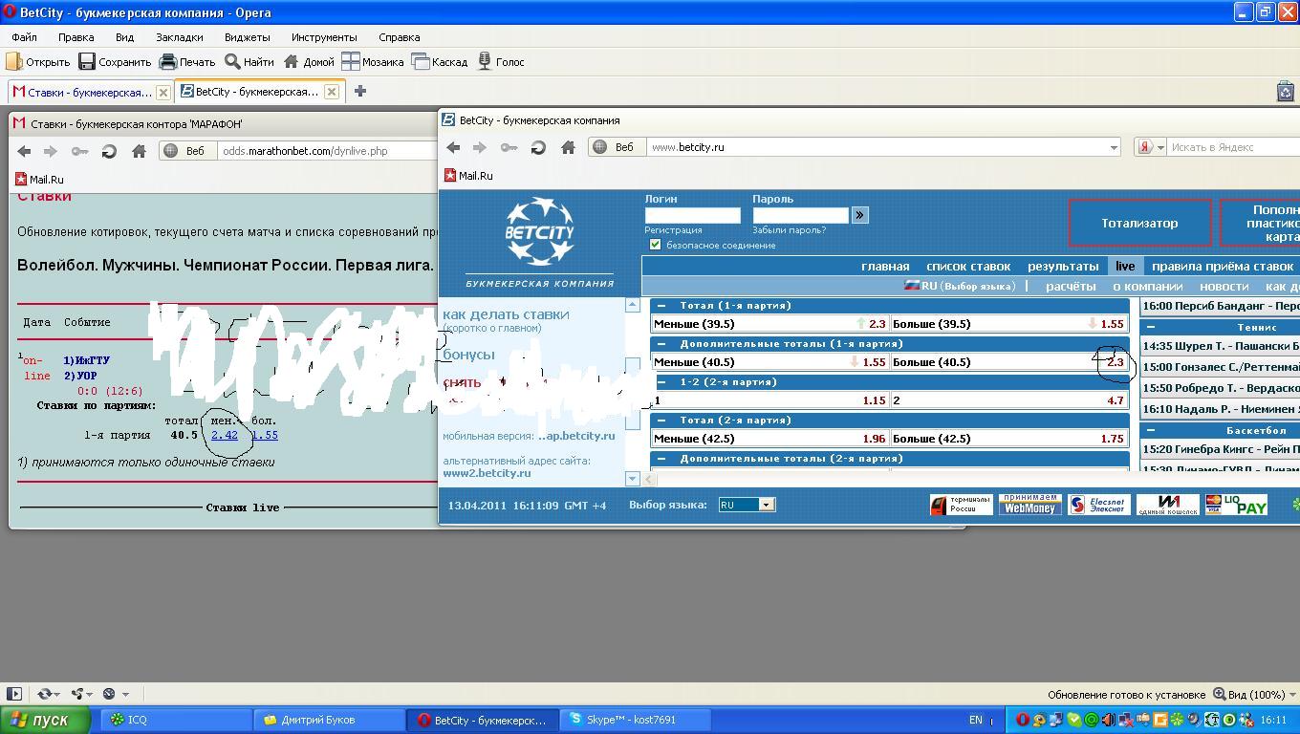
Task: Collapse Тотал (1-я партия) section
Action: (x=661, y=306)
